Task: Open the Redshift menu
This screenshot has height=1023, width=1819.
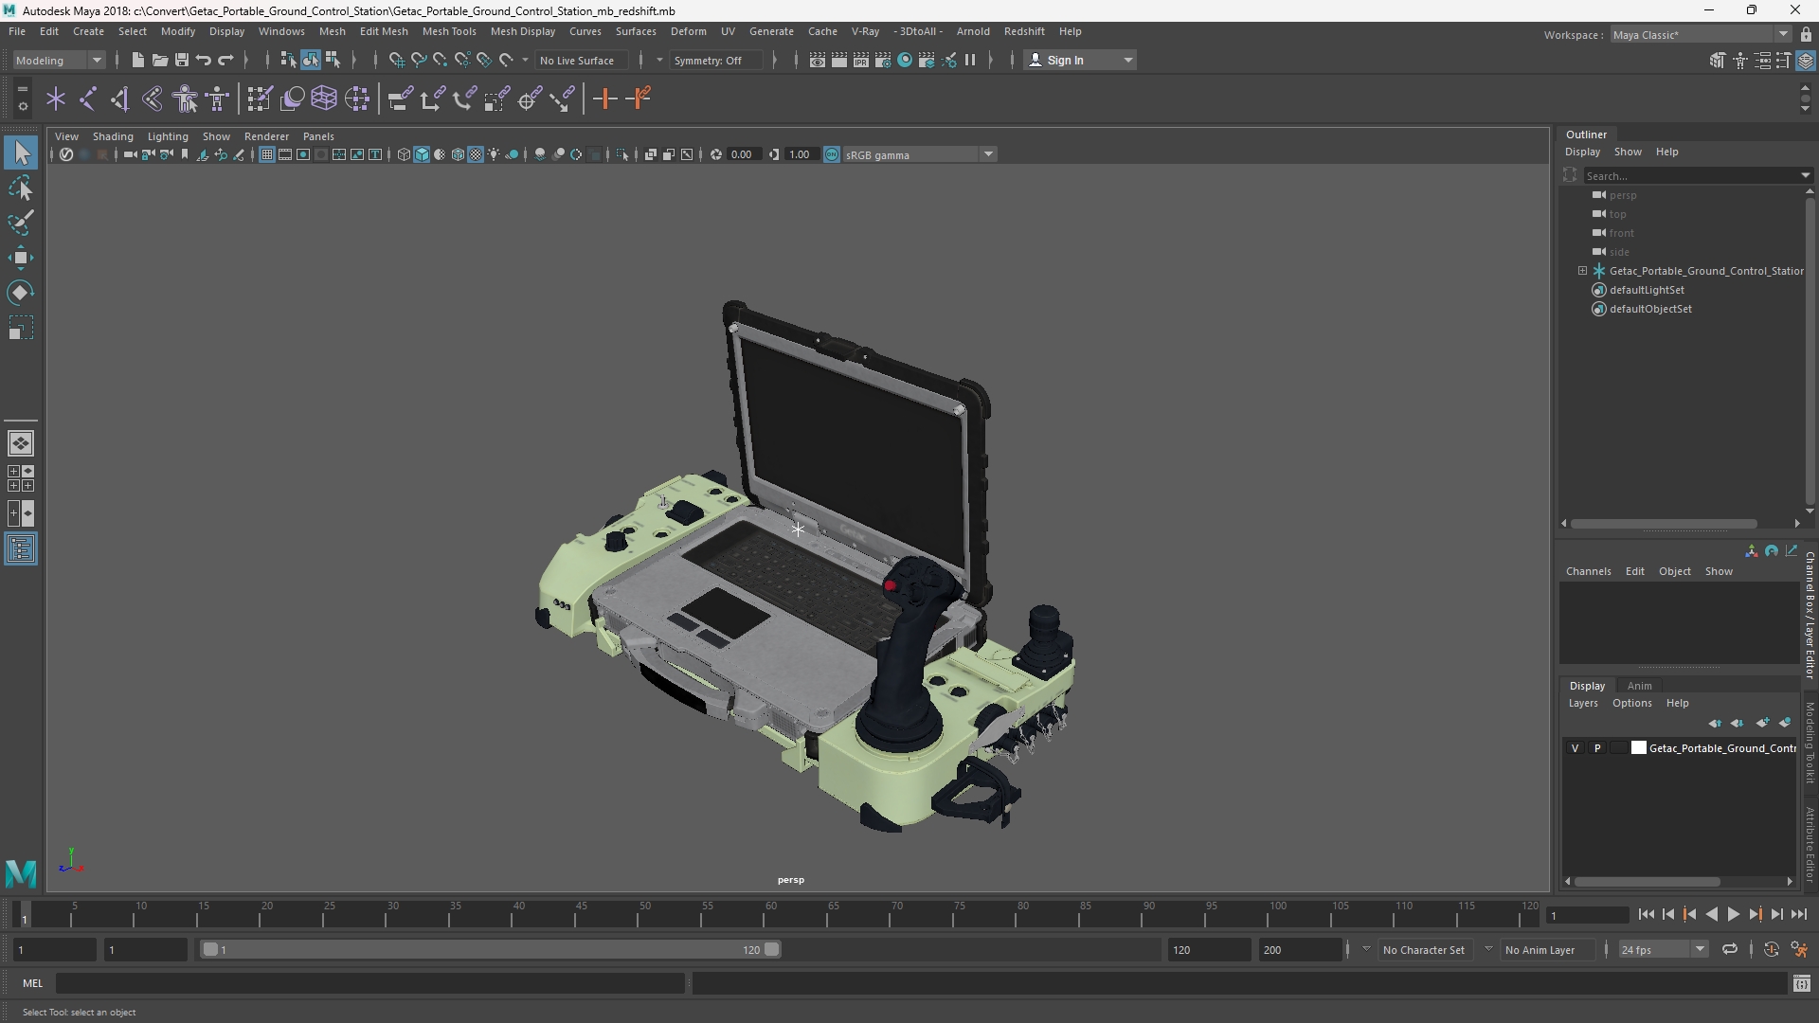Action: [1023, 31]
